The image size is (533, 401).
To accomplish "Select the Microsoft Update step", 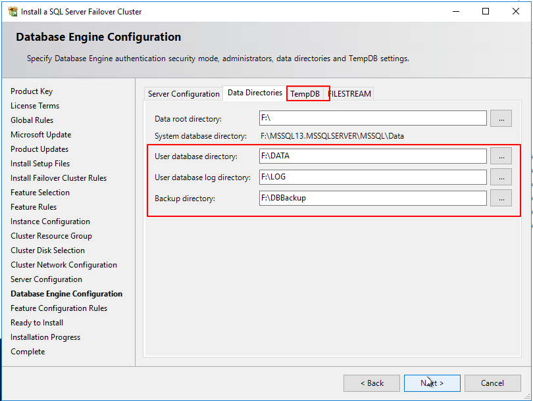I will coord(41,135).
